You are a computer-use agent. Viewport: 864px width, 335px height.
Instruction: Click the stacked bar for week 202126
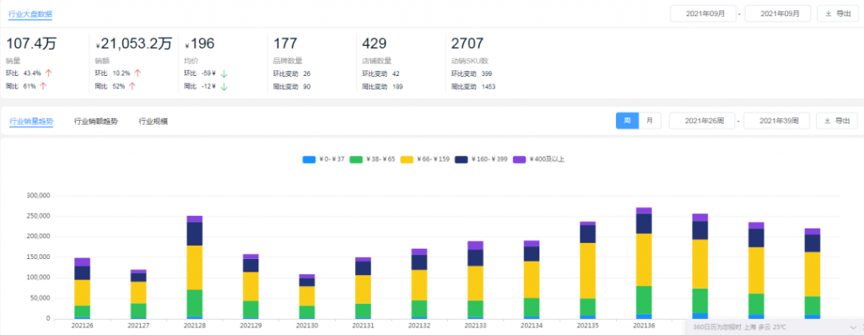(x=82, y=288)
